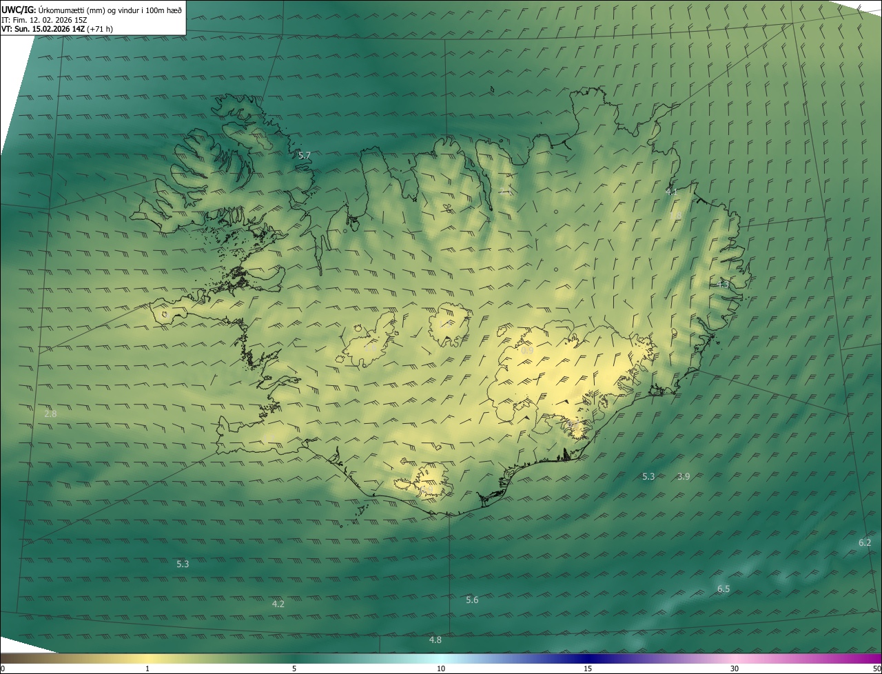Viewport: 882px width, 674px height.
Task: Click the 10 tick on the colour scale
Action: tap(441, 668)
